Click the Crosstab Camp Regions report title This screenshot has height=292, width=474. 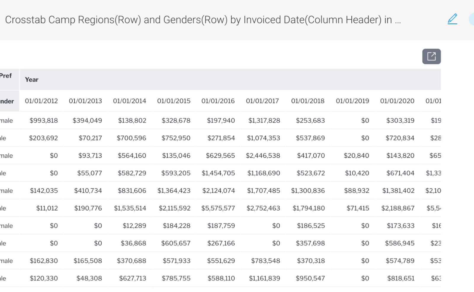tap(203, 20)
